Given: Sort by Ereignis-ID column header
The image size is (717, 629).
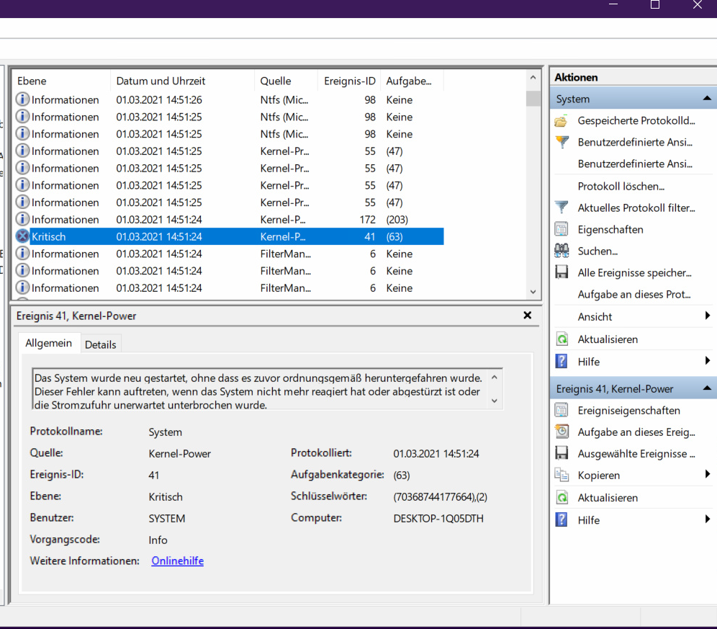Looking at the screenshot, I should 350,81.
